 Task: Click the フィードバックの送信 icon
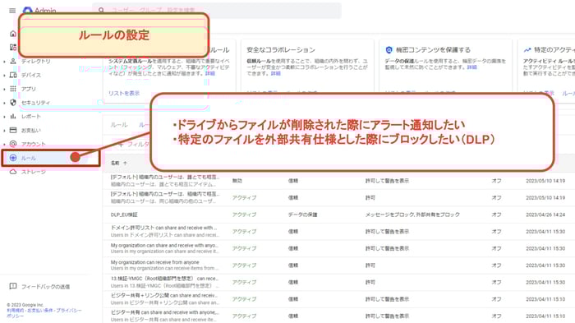[13, 286]
